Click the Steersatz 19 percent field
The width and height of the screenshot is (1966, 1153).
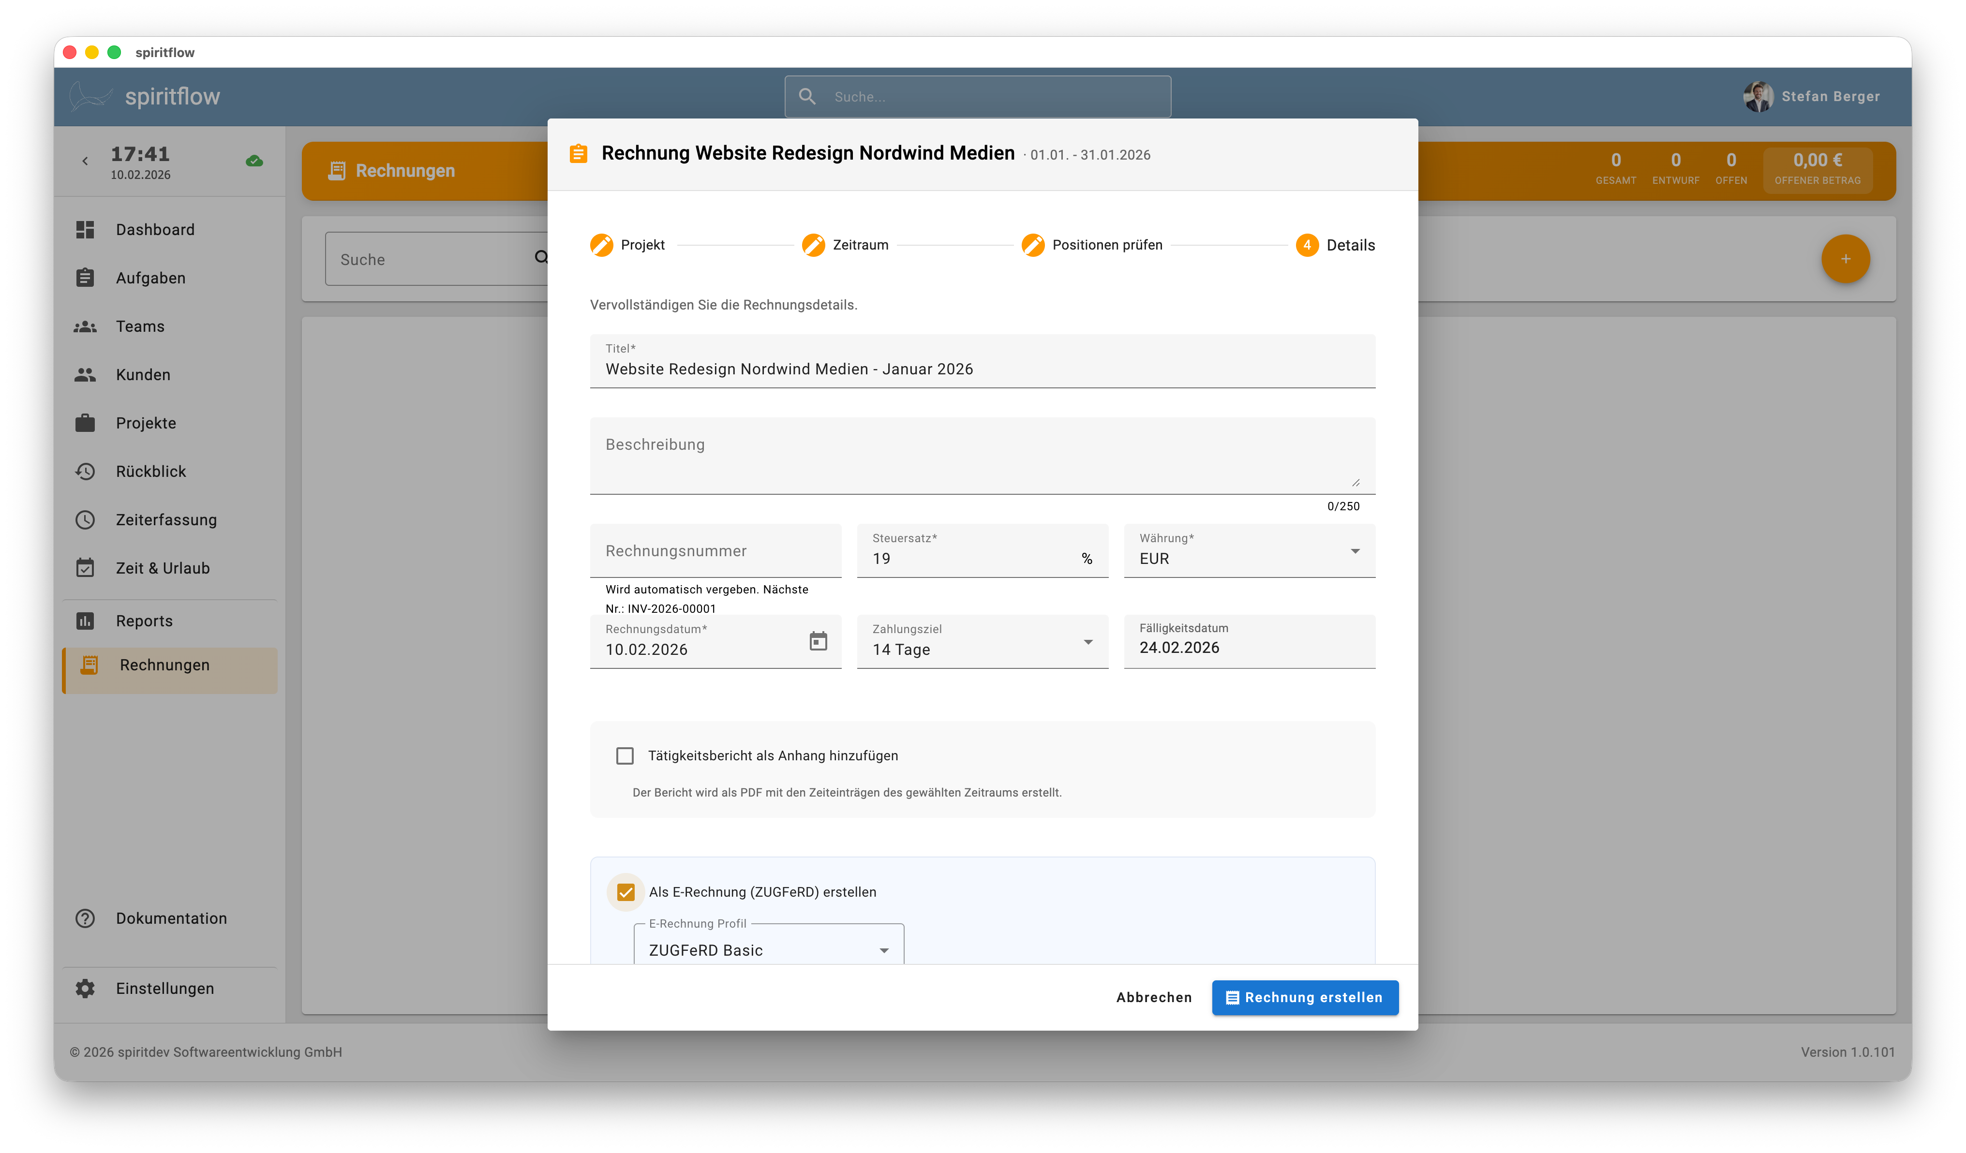968,559
